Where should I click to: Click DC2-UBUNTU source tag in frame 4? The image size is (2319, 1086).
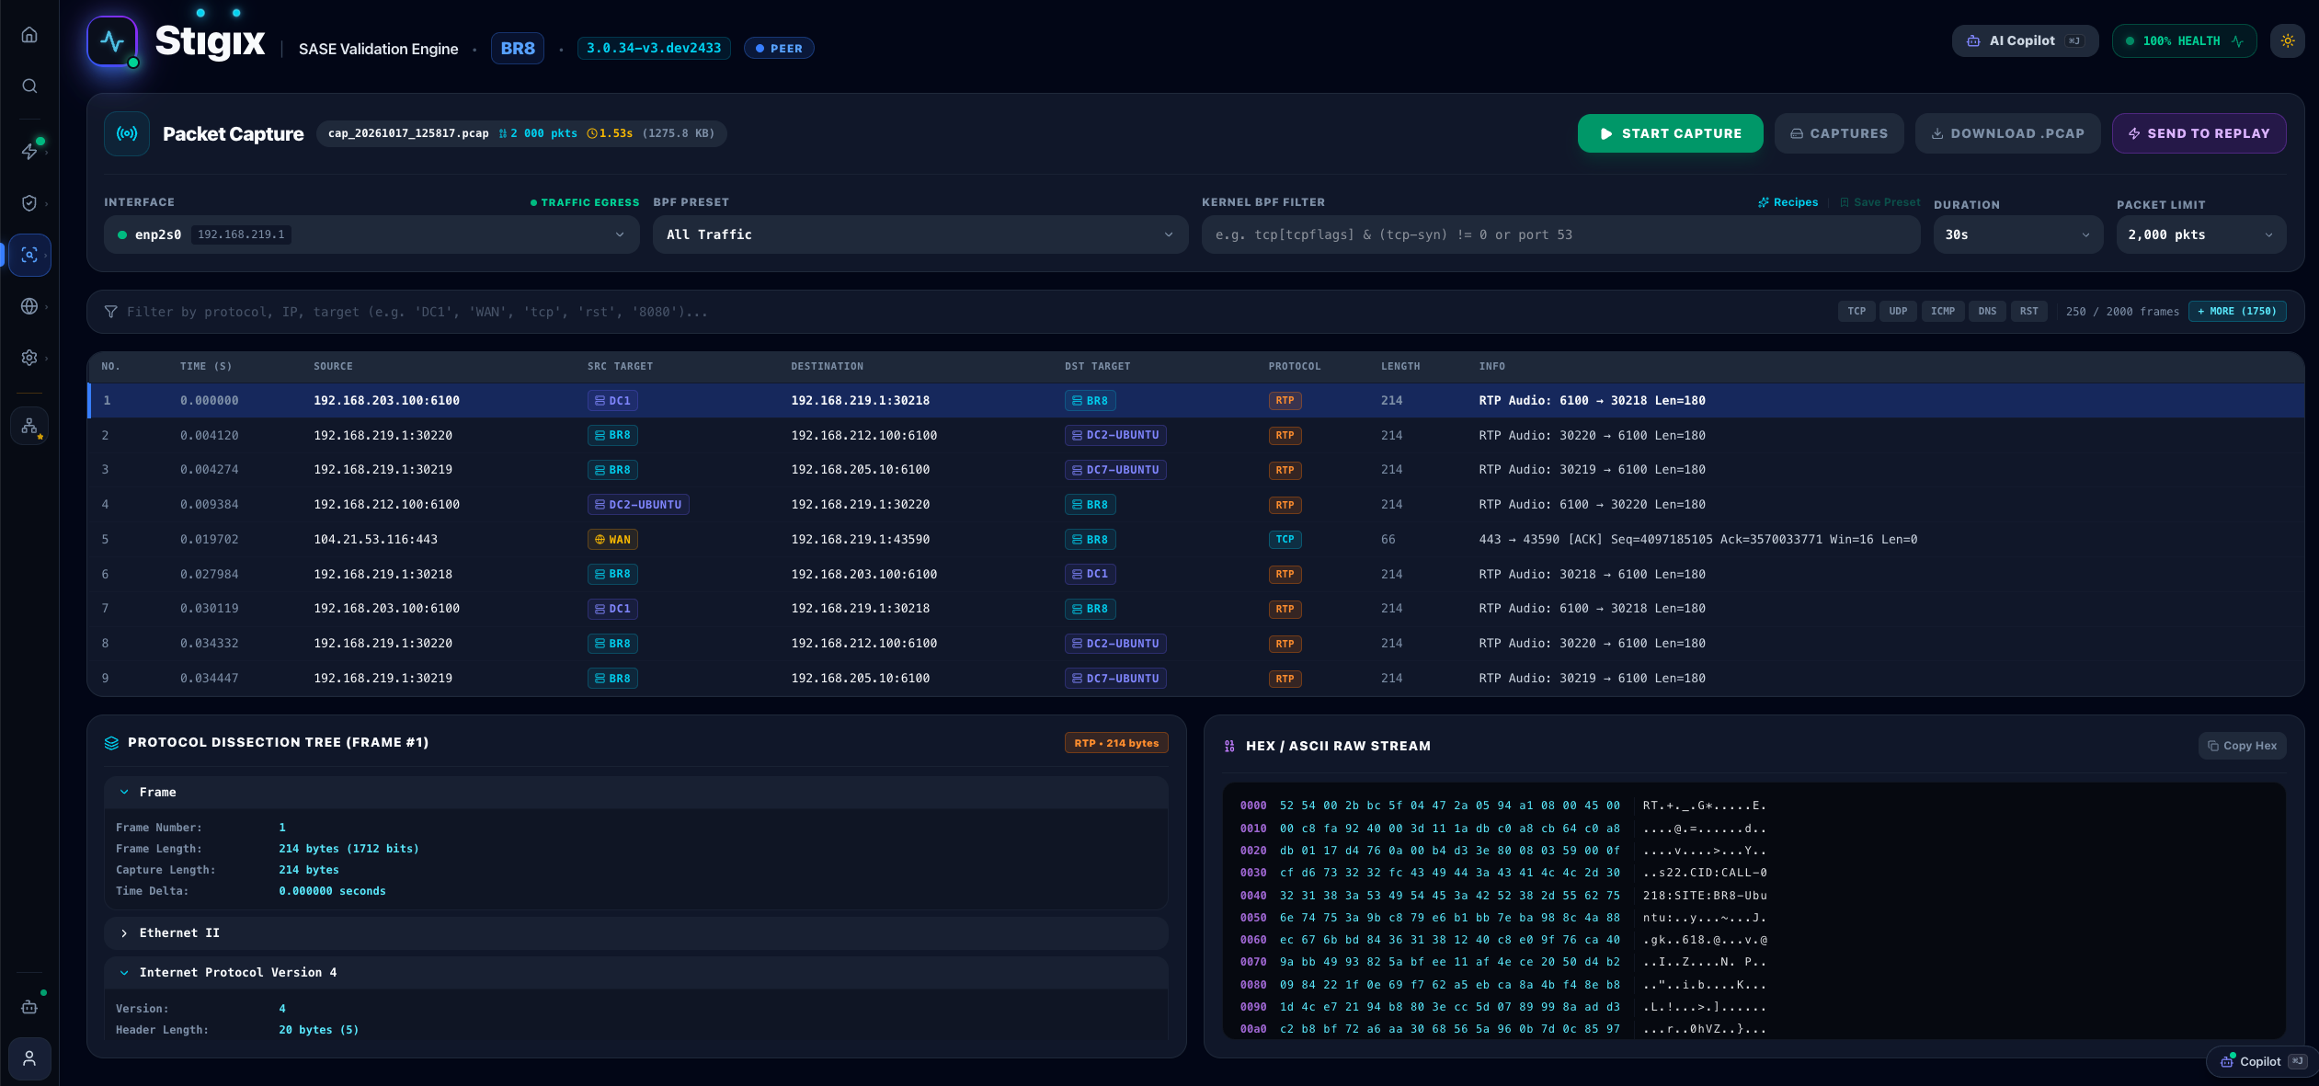tap(638, 505)
